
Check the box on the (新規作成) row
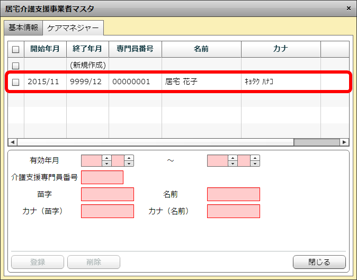point(16,66)
